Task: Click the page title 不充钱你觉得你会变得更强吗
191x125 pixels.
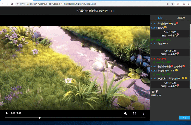Action: (95, 11)
